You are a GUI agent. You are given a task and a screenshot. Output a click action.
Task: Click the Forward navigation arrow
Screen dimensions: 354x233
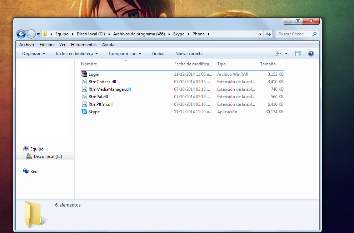(x=31, y=34)
